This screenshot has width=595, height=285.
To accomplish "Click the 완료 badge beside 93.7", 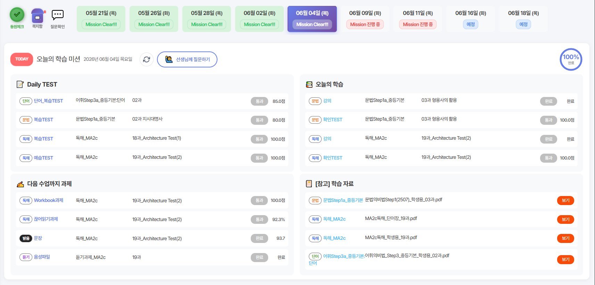I will pos(259,238).
